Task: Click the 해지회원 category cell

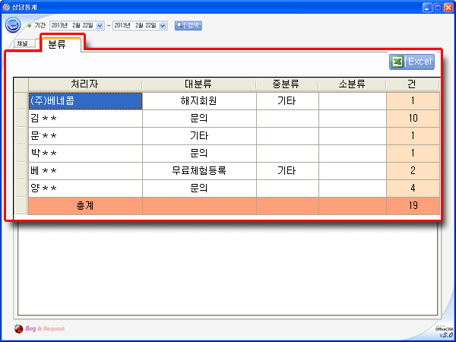Action: (198, 100)
